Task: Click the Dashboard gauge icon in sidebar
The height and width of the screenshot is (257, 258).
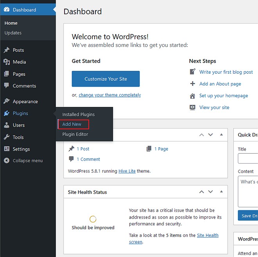Action: pyautogui.click(x=7, y=9)
